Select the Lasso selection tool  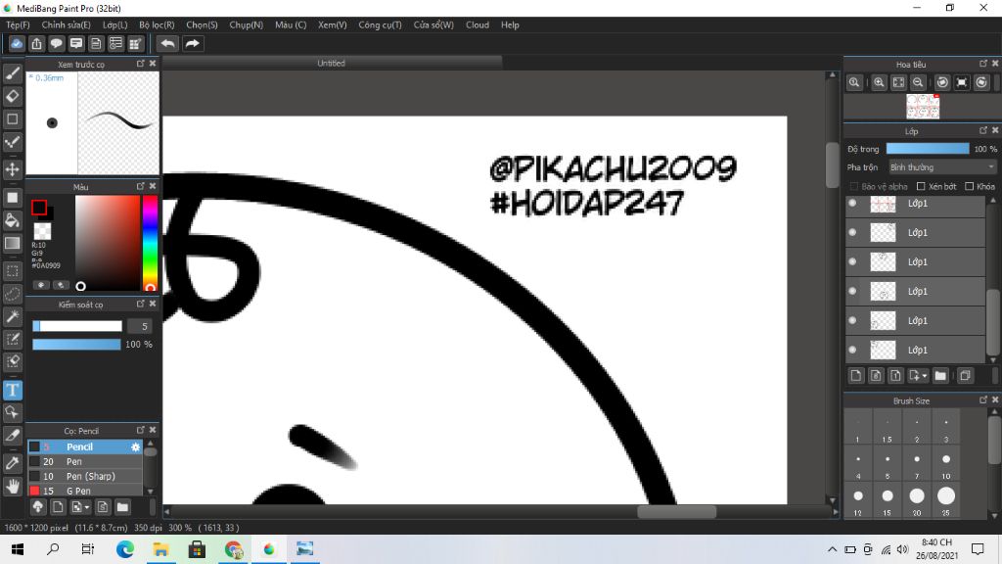[12, 294]
